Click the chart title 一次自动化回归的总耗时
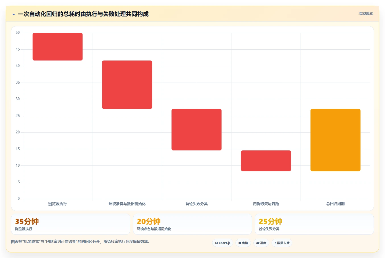The height and width of the screenshot is (258, 385). (83, 14)
